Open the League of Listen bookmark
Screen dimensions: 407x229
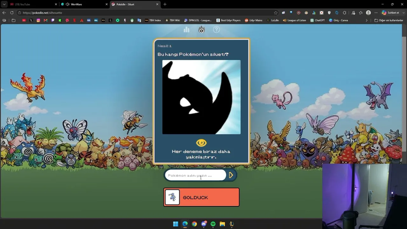[294, 20]
